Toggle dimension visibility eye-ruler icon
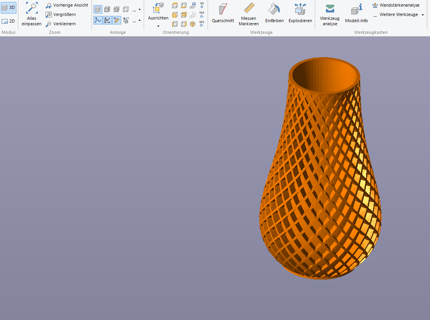430x320 pixels. click(x=116, y=20)
